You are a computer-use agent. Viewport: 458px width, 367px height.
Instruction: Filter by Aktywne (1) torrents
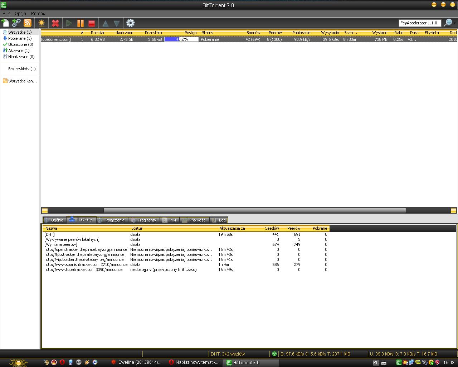pos(19,51)
